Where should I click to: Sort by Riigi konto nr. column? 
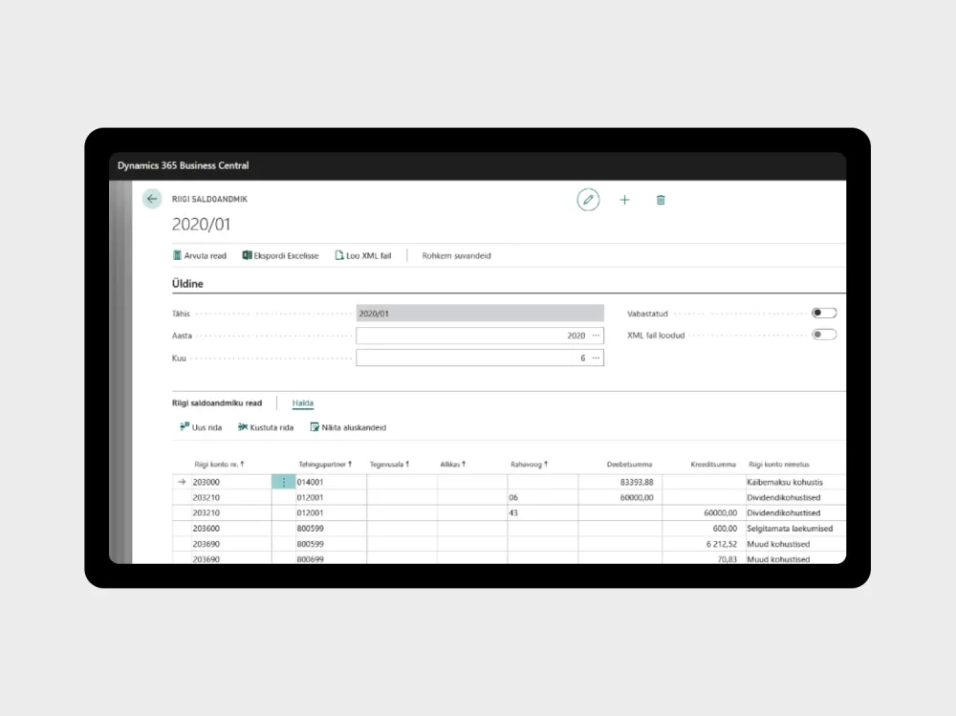220,465
